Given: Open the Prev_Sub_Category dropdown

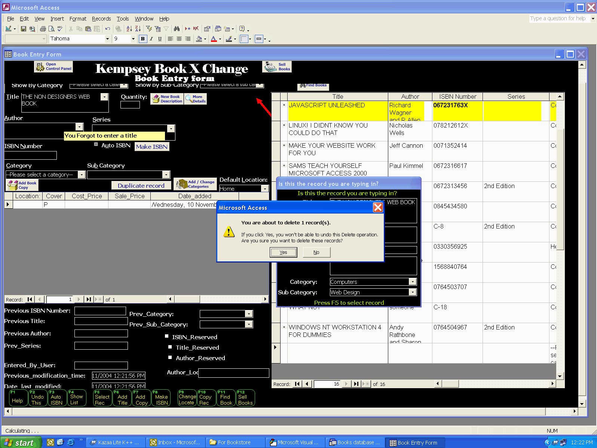Looking at the screenshot, I should pos(249,324).
